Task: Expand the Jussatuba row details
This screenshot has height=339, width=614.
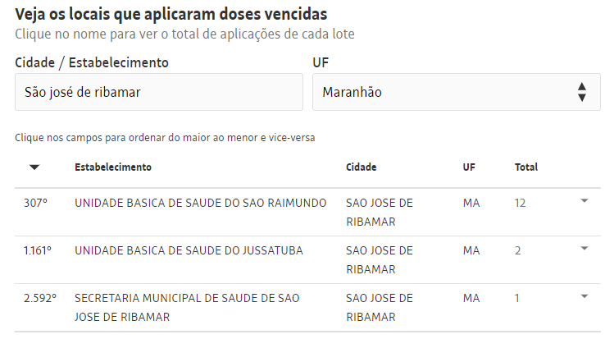Action: [x=584, y=249]
